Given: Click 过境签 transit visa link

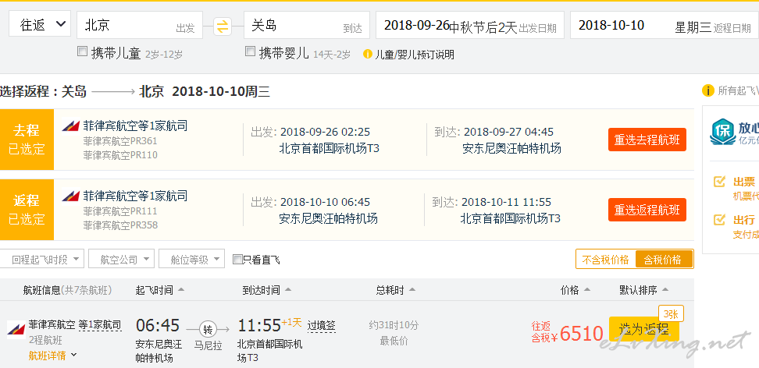Looking at the screenshot, I should point(322,325).
